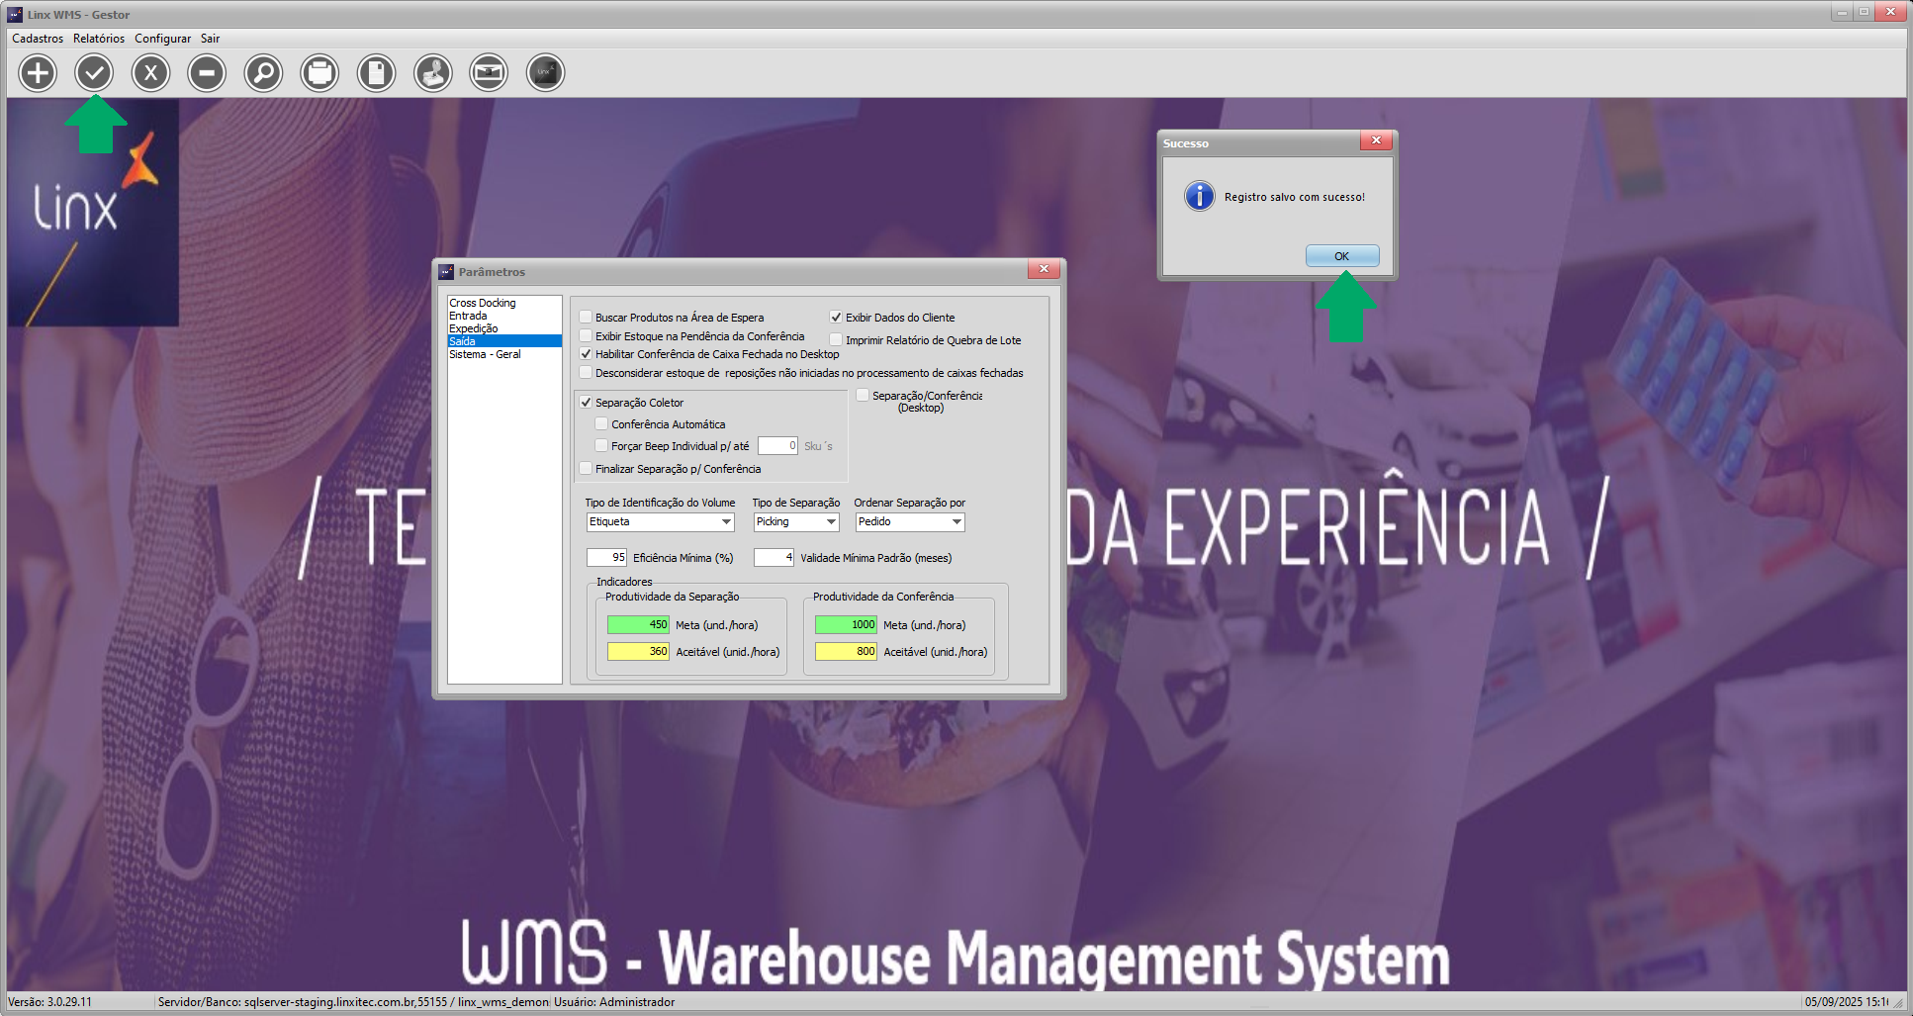The image size is (1913, 1016).
Task: Toggle the Separação Coletor checkbox
Action: 586,403
